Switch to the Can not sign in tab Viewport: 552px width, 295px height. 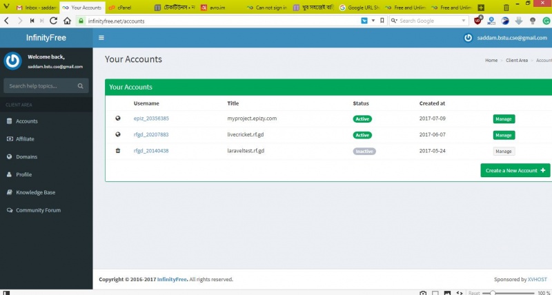(x=266, y=8)
